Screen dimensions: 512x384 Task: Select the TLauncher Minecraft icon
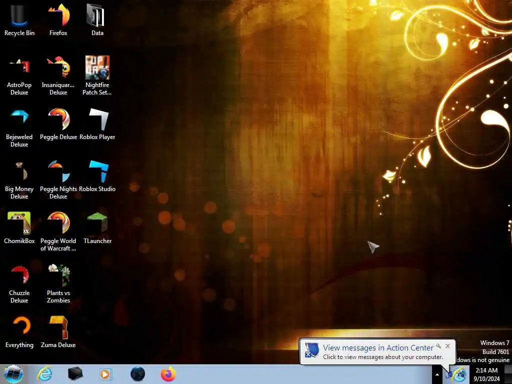click(97, 228)
